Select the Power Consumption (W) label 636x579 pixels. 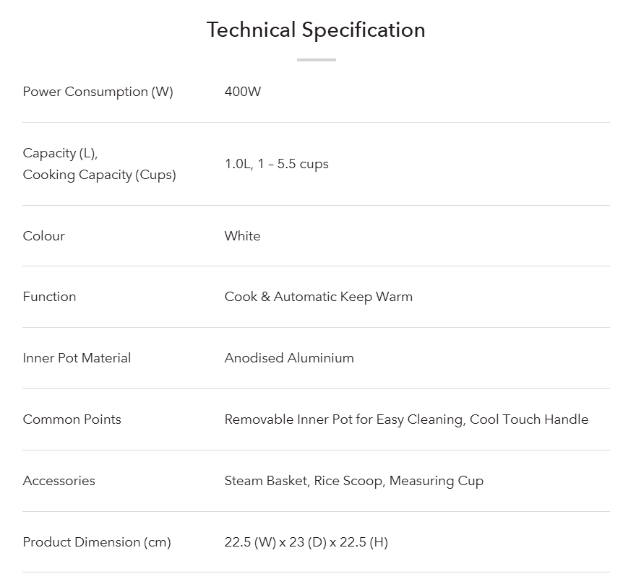(x=98, y=92)
